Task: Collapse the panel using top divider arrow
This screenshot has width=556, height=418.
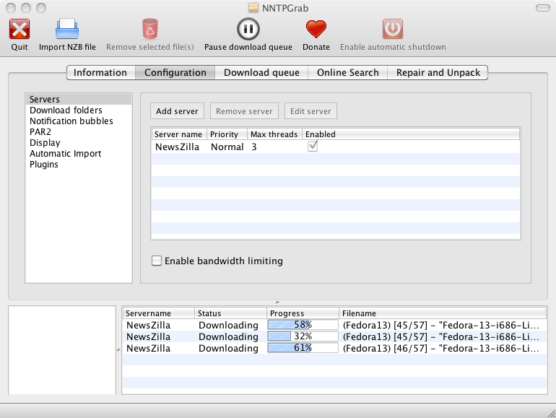Action: (277, 302)
